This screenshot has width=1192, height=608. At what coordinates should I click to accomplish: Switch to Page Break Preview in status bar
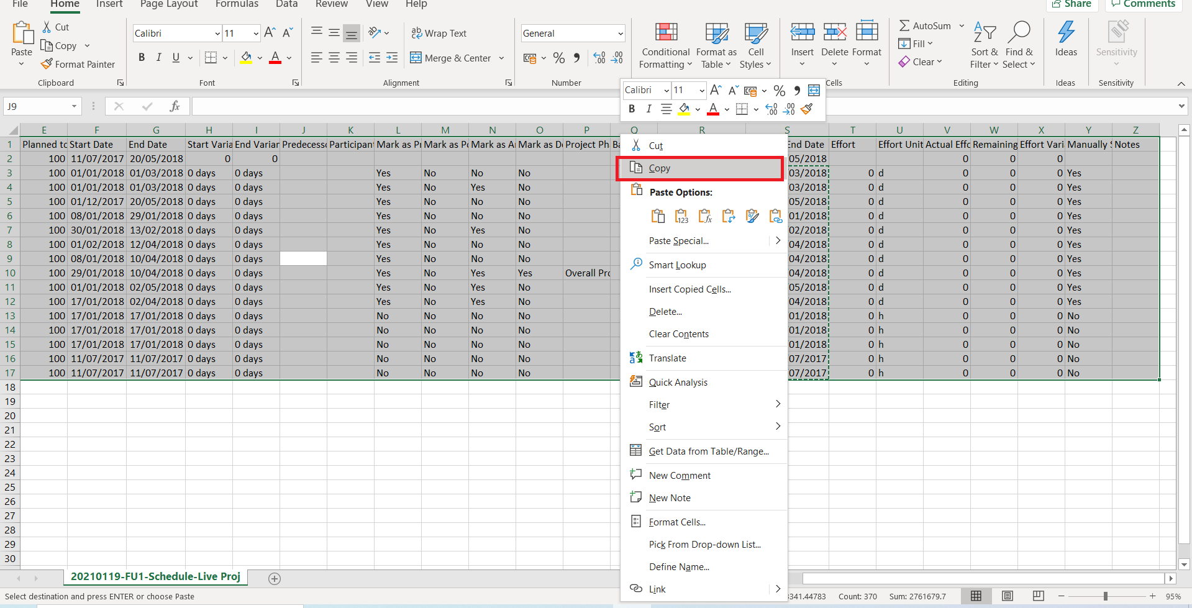(1038, 596)
